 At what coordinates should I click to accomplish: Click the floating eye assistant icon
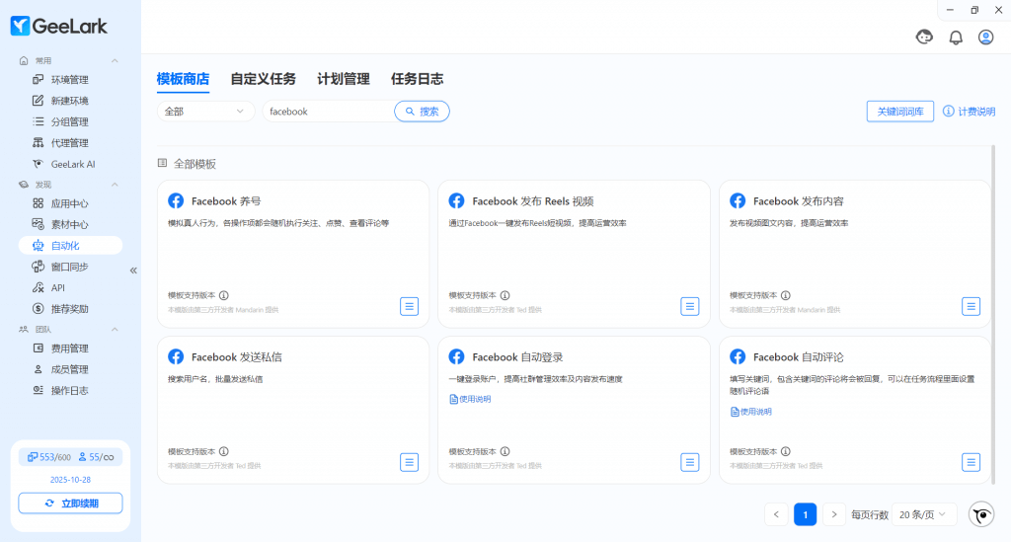[x=981, y=514]
